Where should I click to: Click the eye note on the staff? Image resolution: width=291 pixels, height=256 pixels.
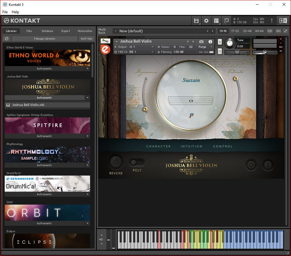(x=191, y=101)
